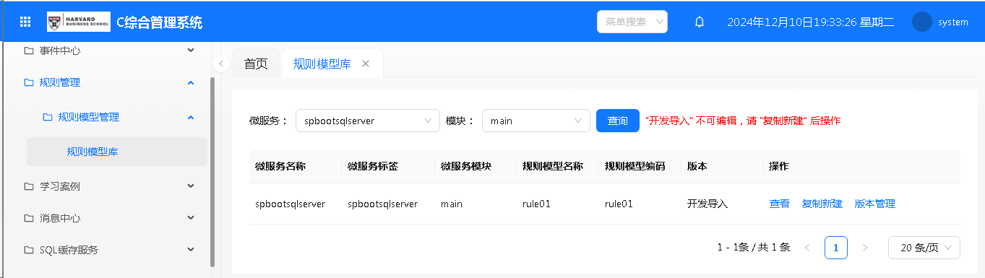Click the 微服务名称 column header
The width and height of the screenshot is (985, 278).
pyautogui.click(x=280, y=166)
